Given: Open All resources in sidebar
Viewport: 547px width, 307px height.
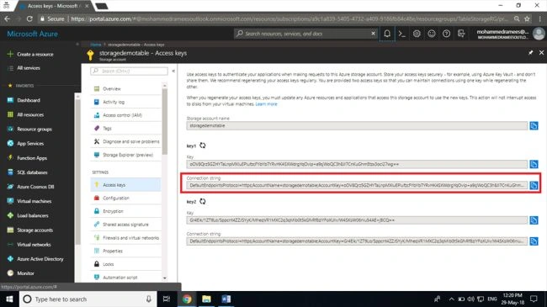Looking at the screenshot, I should pos(30,114).
